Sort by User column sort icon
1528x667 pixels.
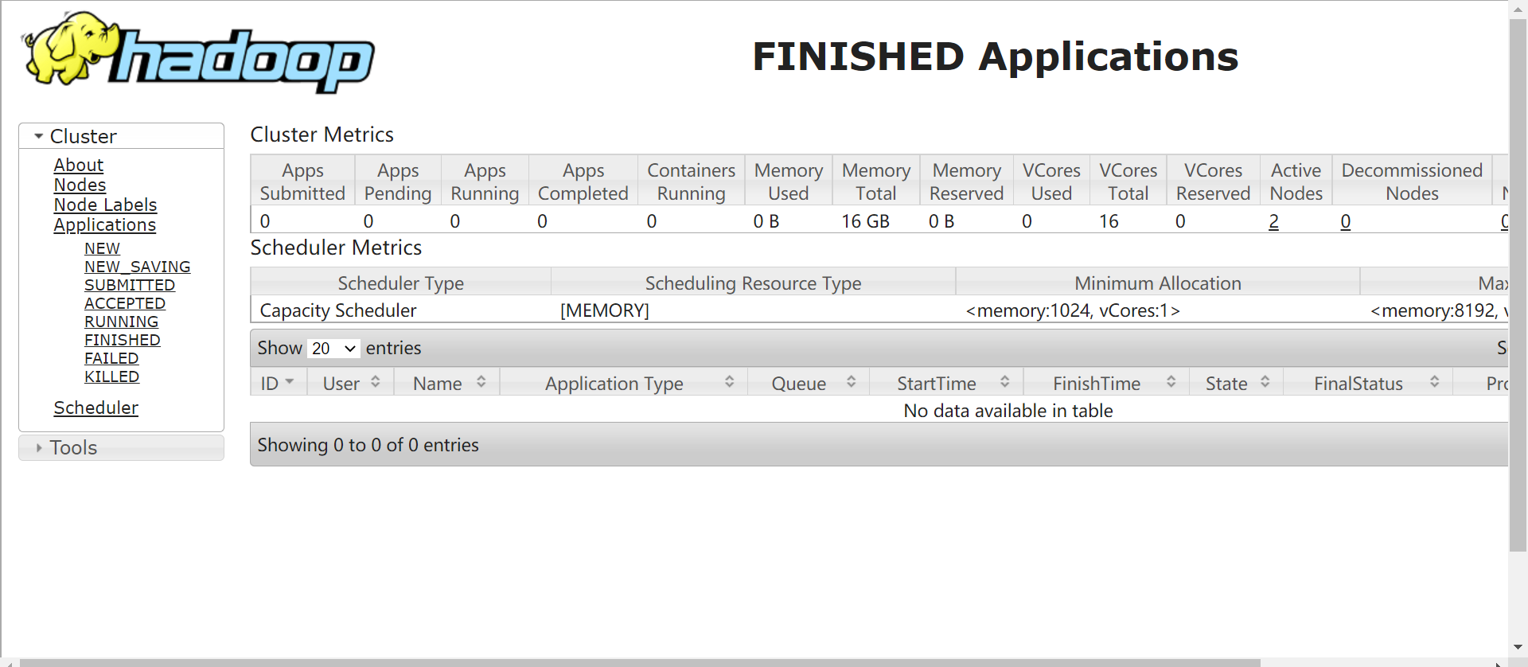(376, 382)
